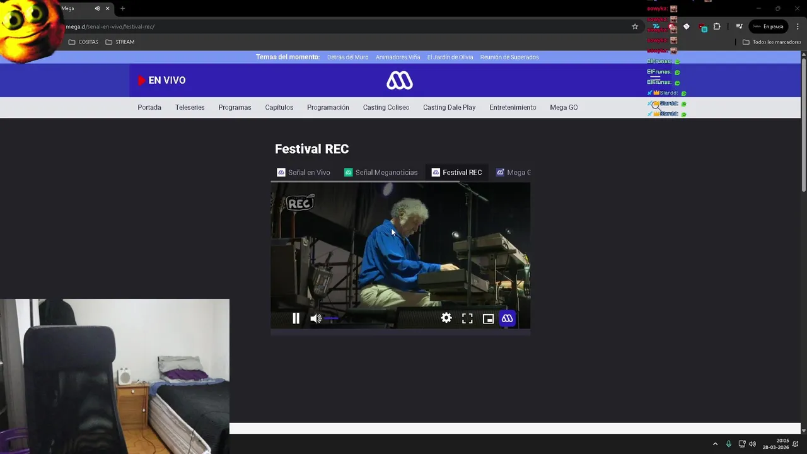Viewport: 807px width, 454px height.
Task: Pause the Festival REC video stream
Action: (x=296, y=318)
